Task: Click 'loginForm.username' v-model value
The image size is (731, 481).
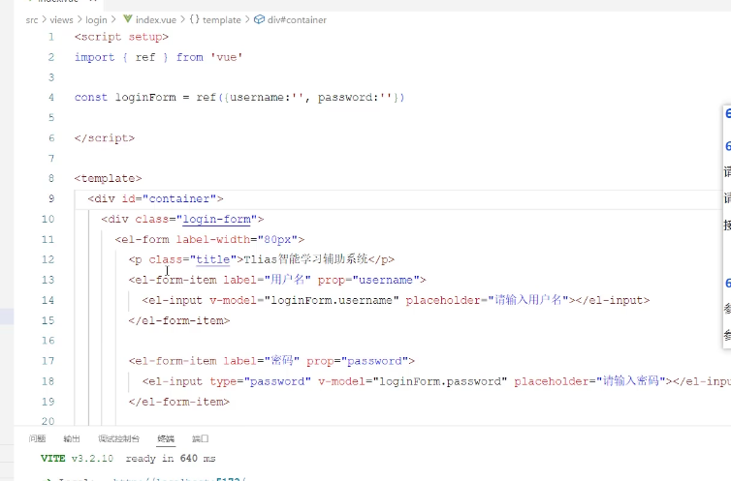Action: [332, 301]
